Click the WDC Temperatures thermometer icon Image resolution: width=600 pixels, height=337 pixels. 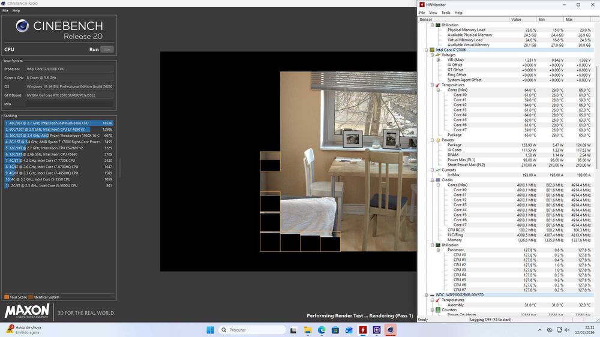point(438,300)
